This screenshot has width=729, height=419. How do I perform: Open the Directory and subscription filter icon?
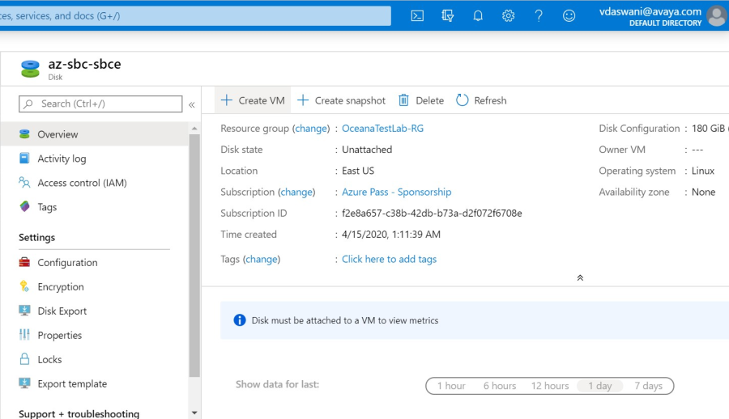(447, 16)
